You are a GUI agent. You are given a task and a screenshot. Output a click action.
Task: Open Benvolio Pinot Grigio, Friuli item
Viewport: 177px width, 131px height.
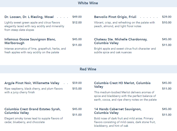pyautogui.click(x=115, y=17)
